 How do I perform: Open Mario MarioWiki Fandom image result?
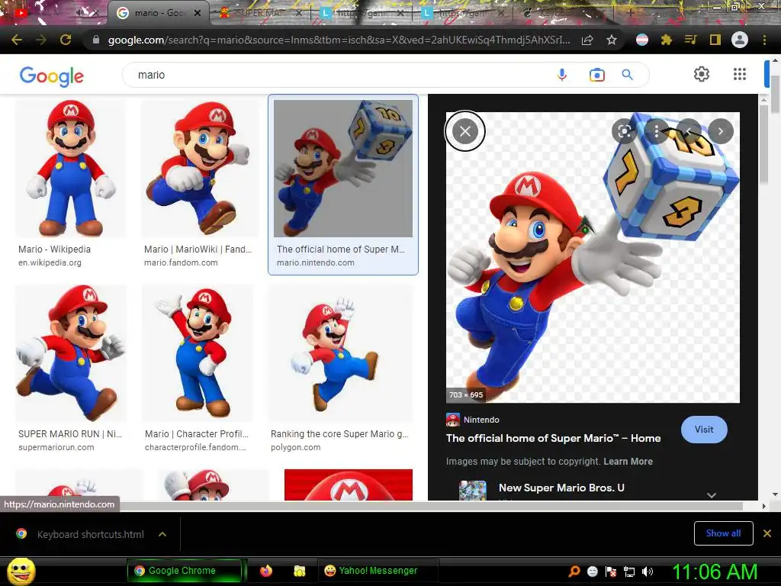(200, 168)
